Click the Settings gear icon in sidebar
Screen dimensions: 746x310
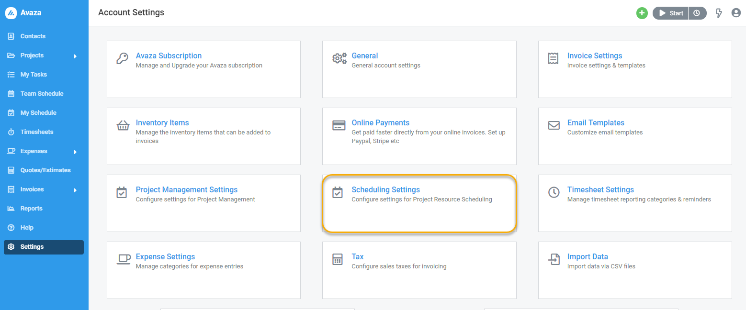11,247
